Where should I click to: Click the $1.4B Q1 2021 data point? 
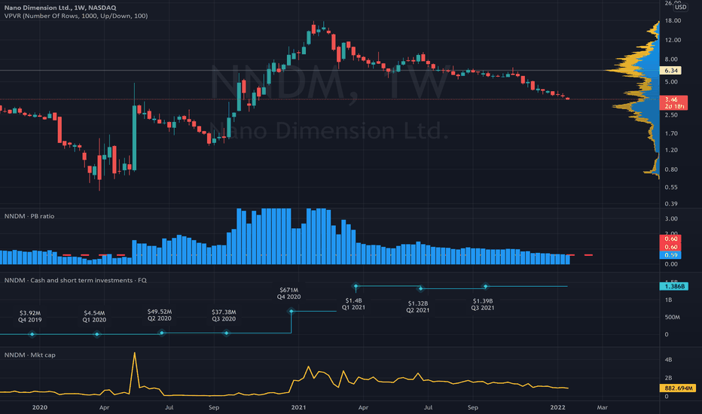click(356, 286)
